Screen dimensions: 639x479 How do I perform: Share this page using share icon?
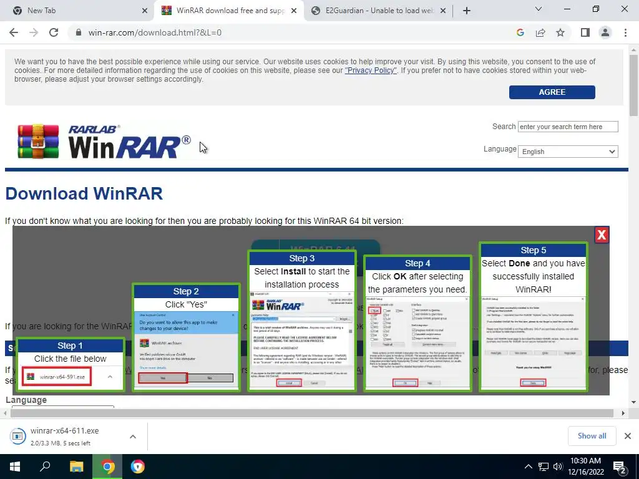coord(540,32)
